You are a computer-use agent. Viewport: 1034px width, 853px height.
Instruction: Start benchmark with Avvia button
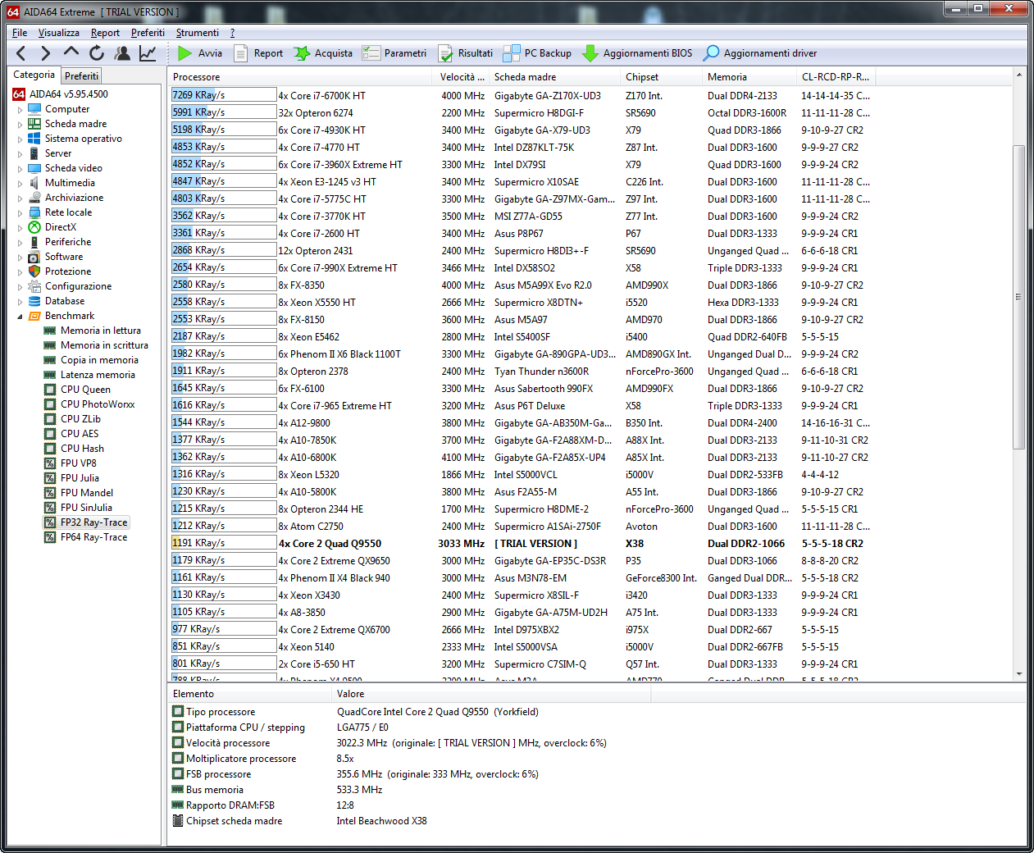pyautogui.click(x=200, y=53)
